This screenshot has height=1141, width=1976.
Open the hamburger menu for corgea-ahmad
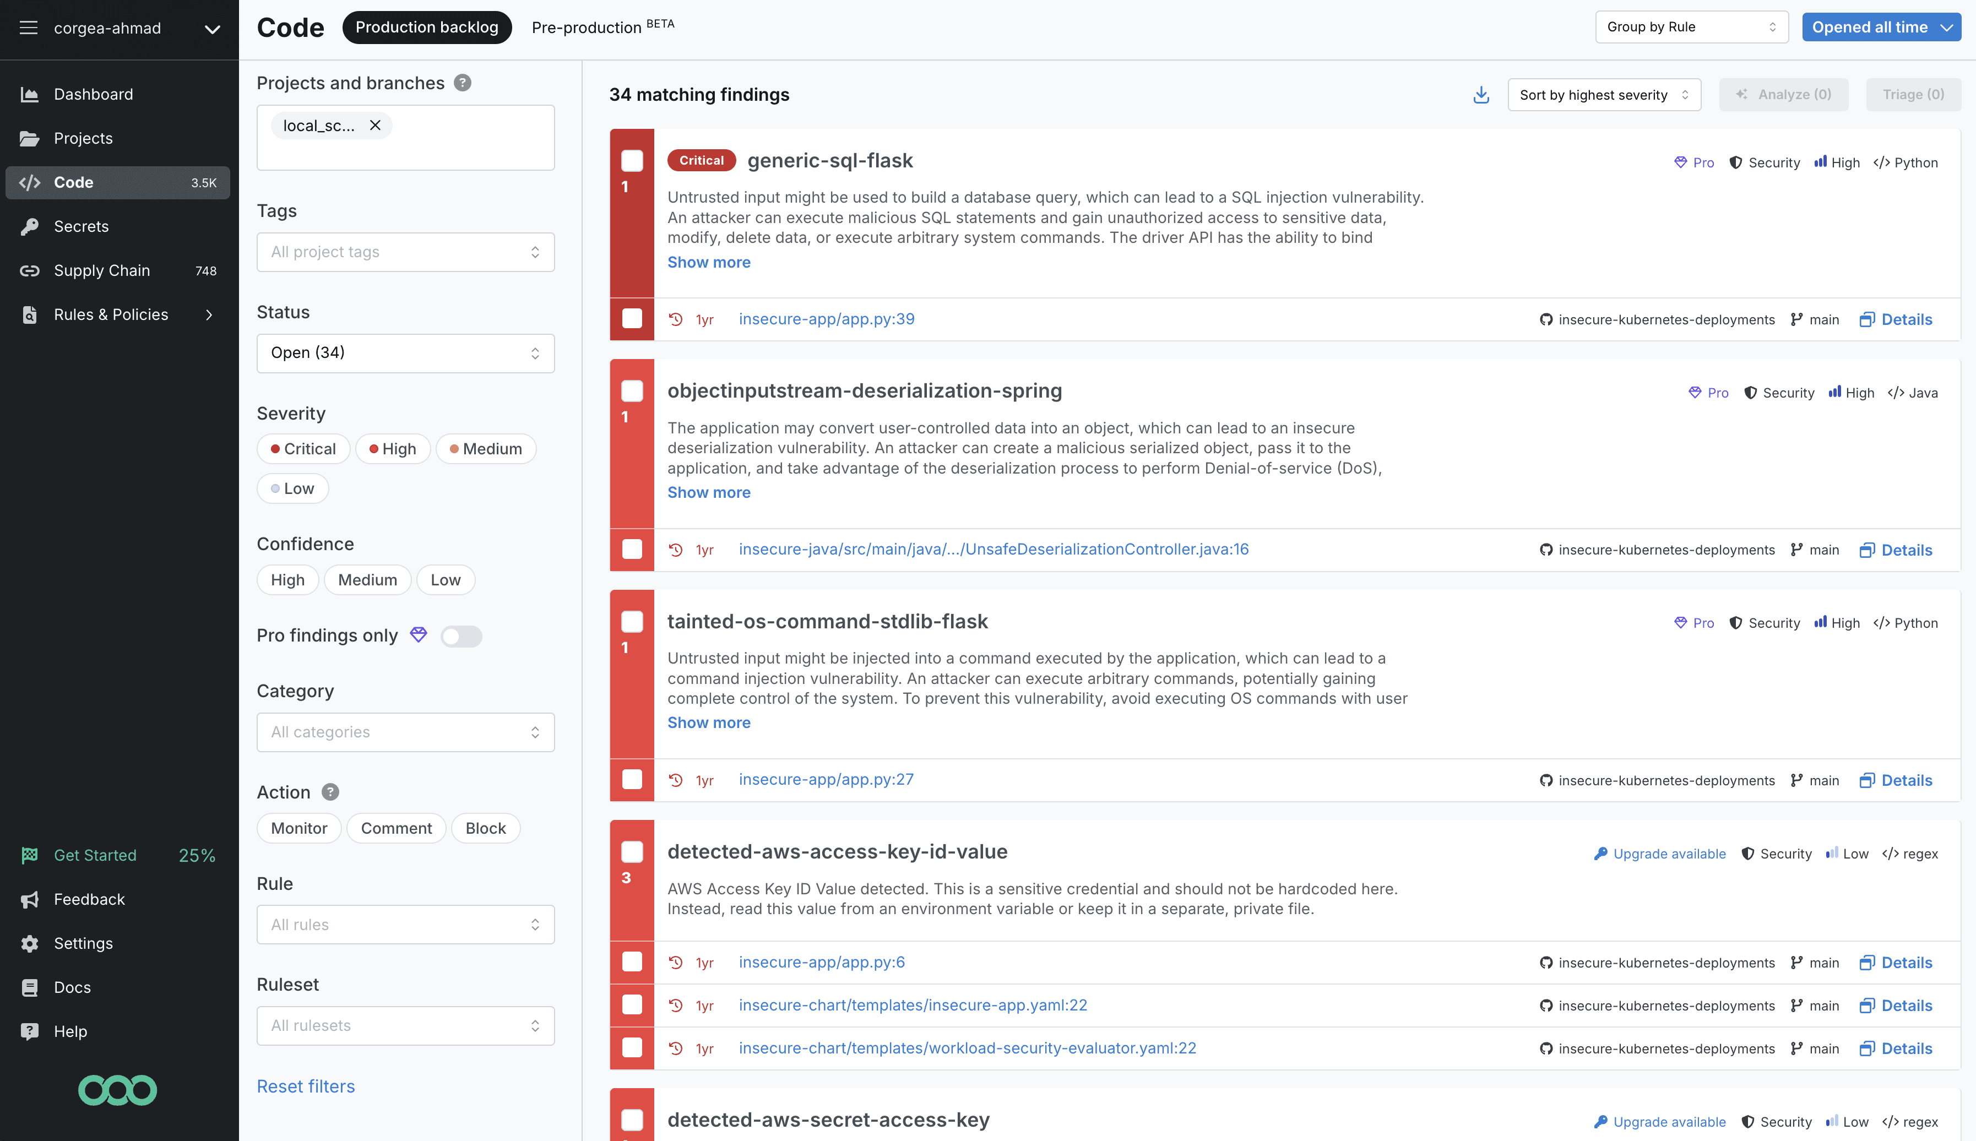[x=28, y=28]
